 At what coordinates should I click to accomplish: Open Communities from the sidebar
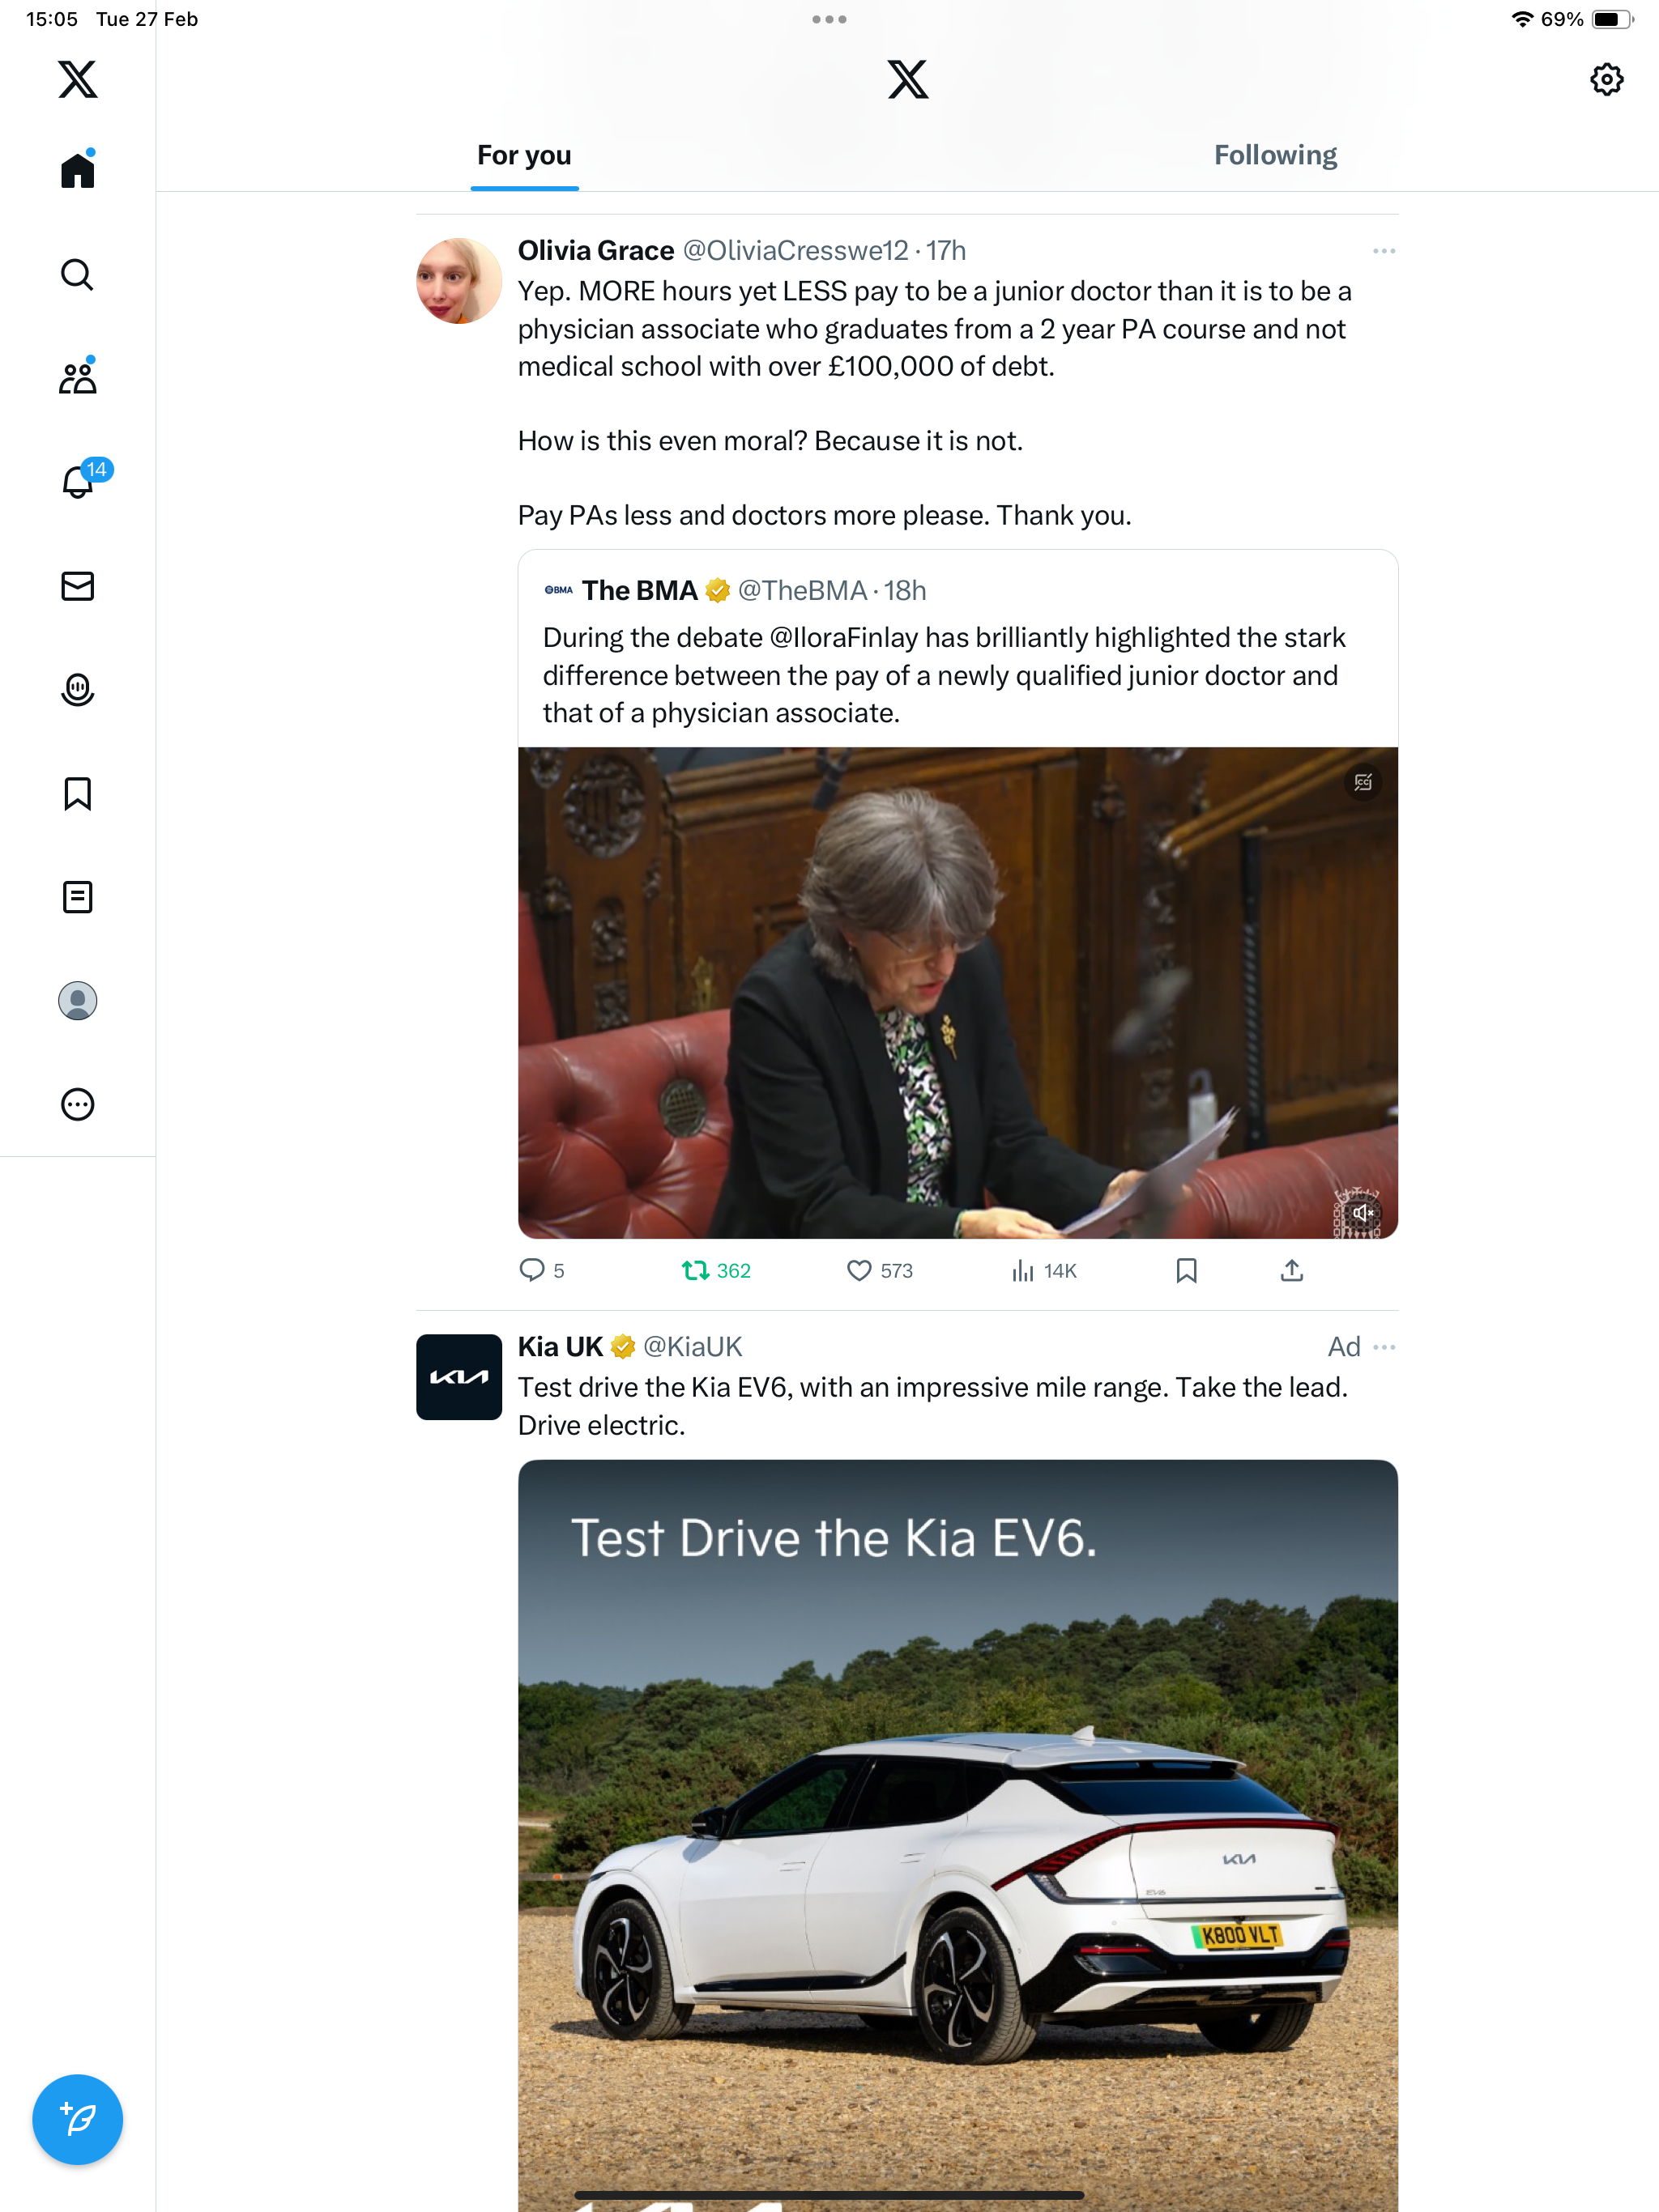77,378
